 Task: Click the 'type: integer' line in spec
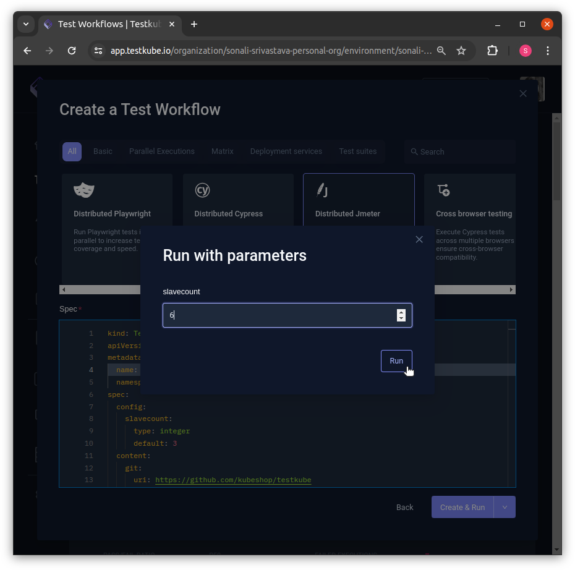pyautogui.click(x=162, y=431)
